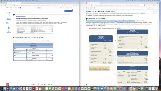Click the Financial Statement Preparation heading
161x91 pixels.
tap(100, 11)
